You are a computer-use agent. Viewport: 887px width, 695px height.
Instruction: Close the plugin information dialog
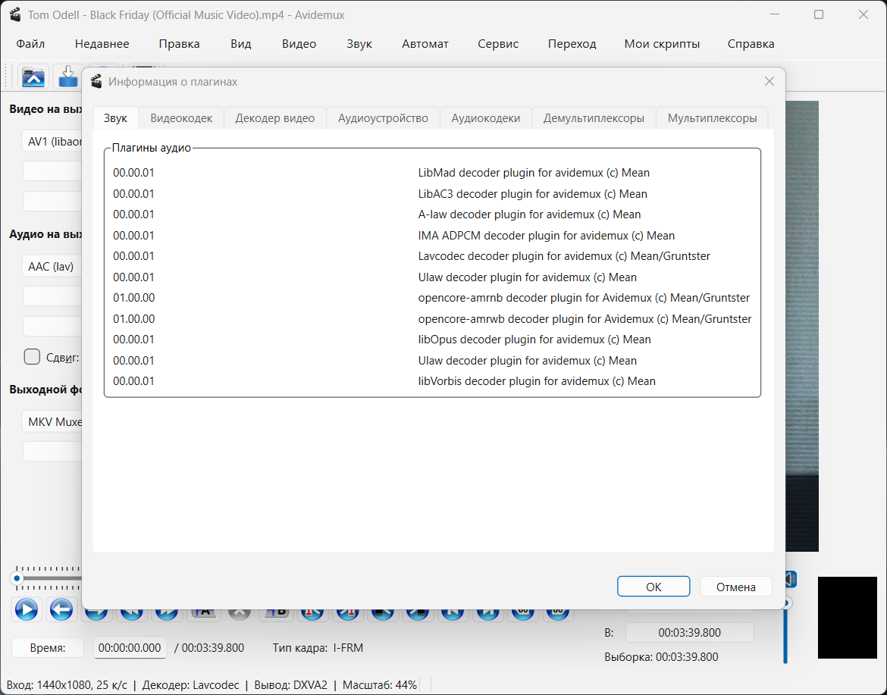(769, 82)
